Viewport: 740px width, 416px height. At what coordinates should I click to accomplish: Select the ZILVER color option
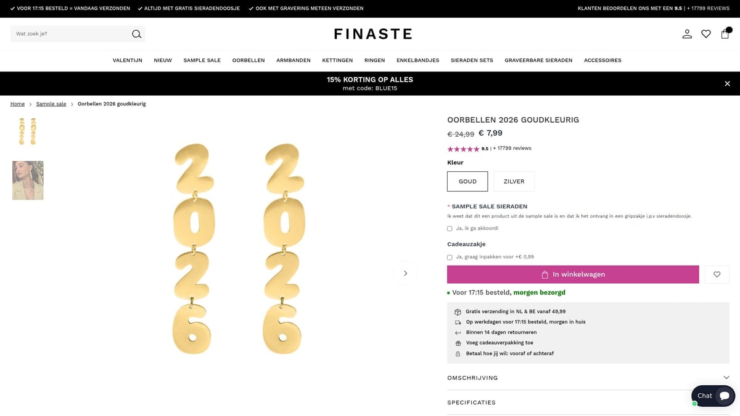click(x=514, y=181)
